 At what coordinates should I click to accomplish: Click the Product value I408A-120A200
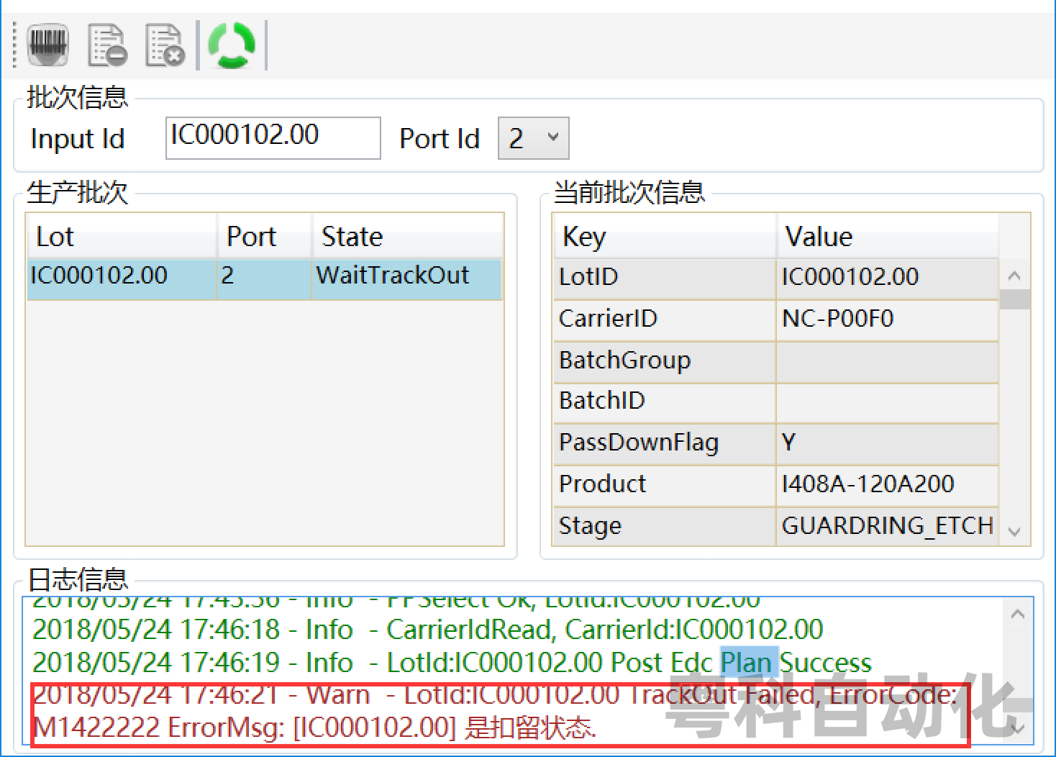coord(868,484)
